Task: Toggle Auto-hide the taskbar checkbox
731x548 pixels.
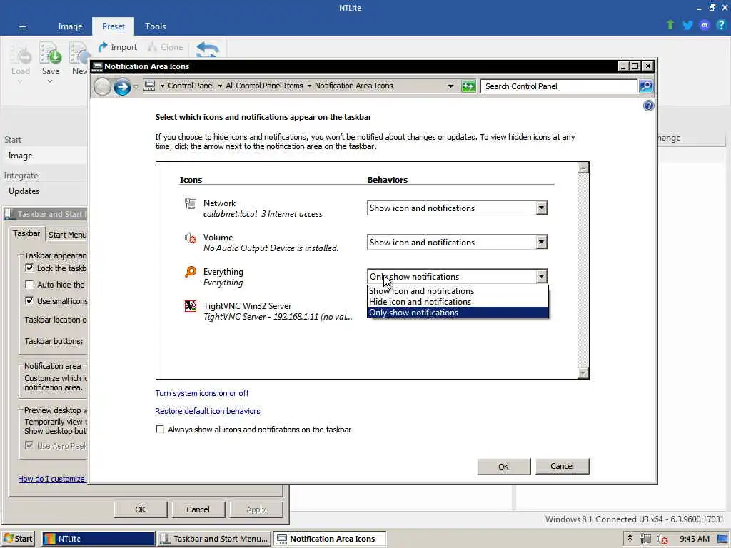Action: [x=29, y=284]
